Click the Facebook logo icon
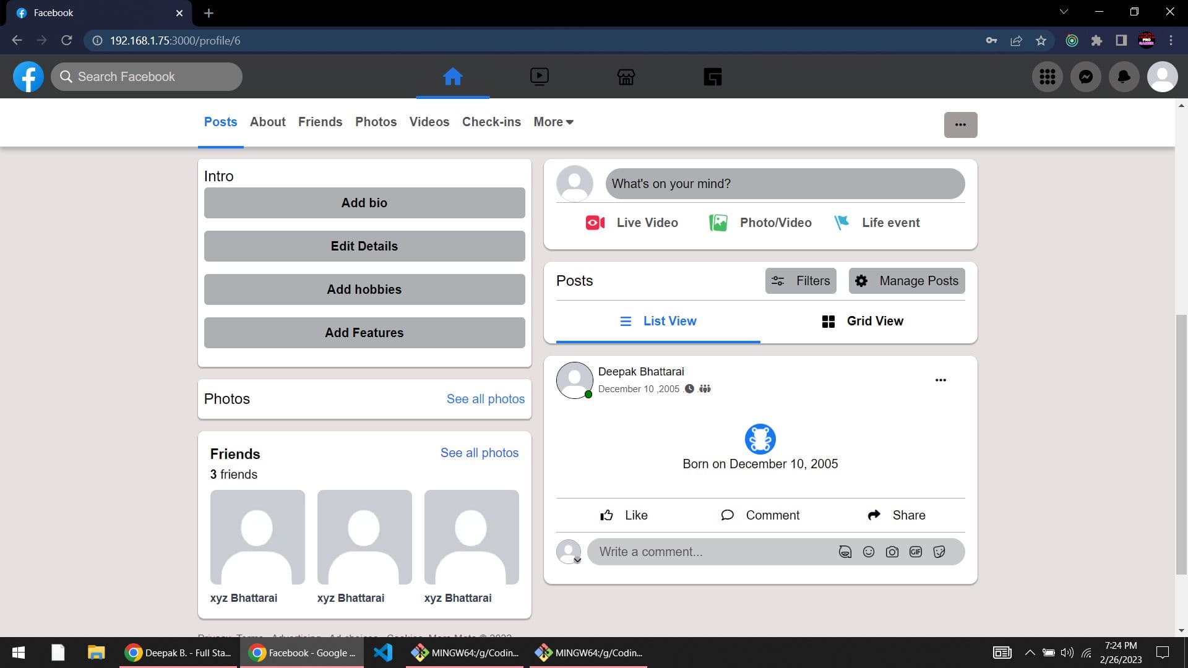 tap(28, 77)
